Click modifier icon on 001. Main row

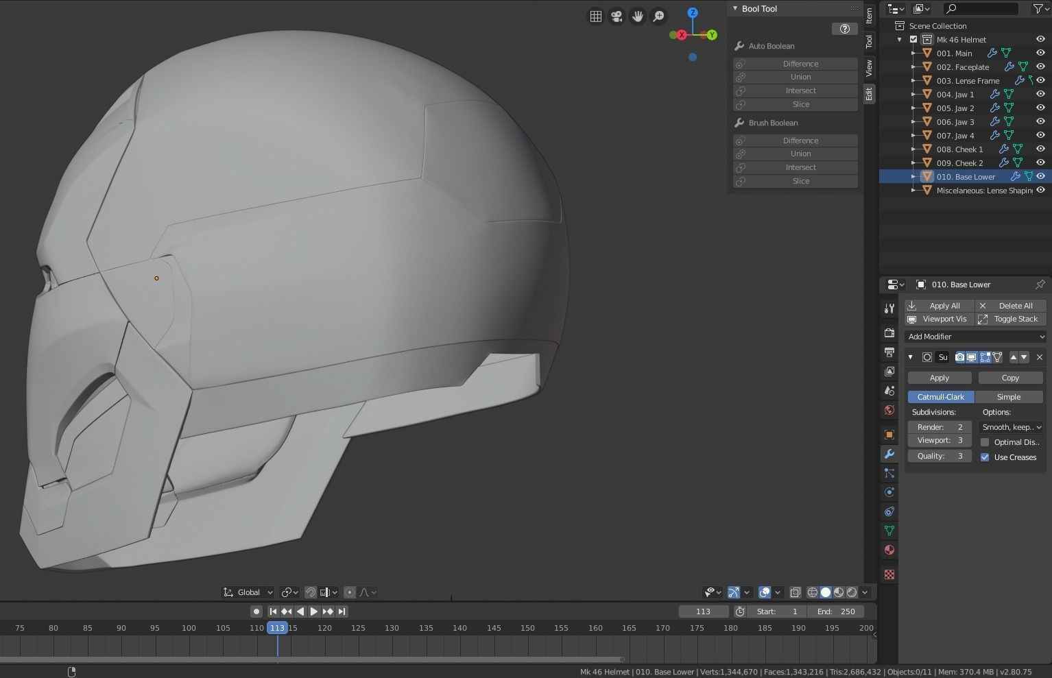[992, 53]
